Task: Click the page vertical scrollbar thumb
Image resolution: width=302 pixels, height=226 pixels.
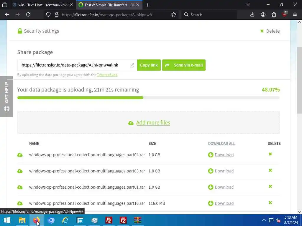Action: 300,80
